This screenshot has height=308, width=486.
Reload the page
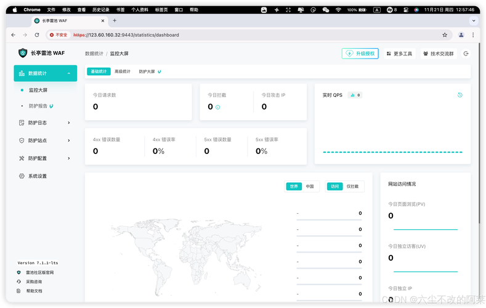tap(37, 35)
